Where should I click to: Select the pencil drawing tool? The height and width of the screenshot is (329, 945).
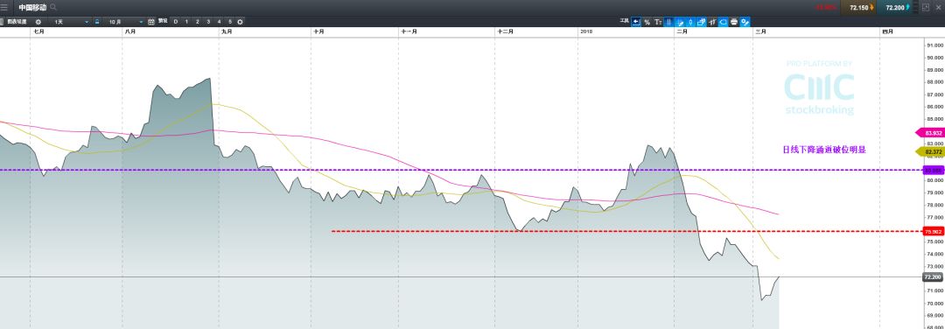tap(681, 22)
